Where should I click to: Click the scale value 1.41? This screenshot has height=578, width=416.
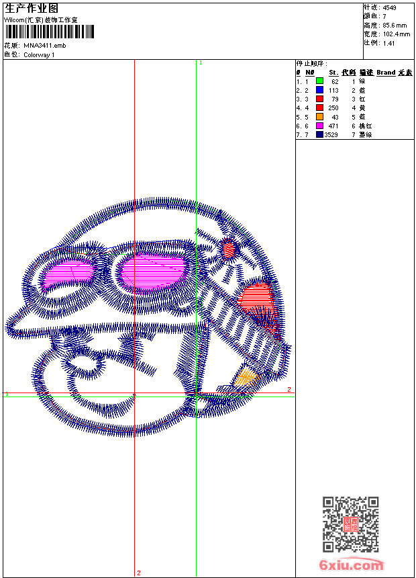(x=388, y=43)
